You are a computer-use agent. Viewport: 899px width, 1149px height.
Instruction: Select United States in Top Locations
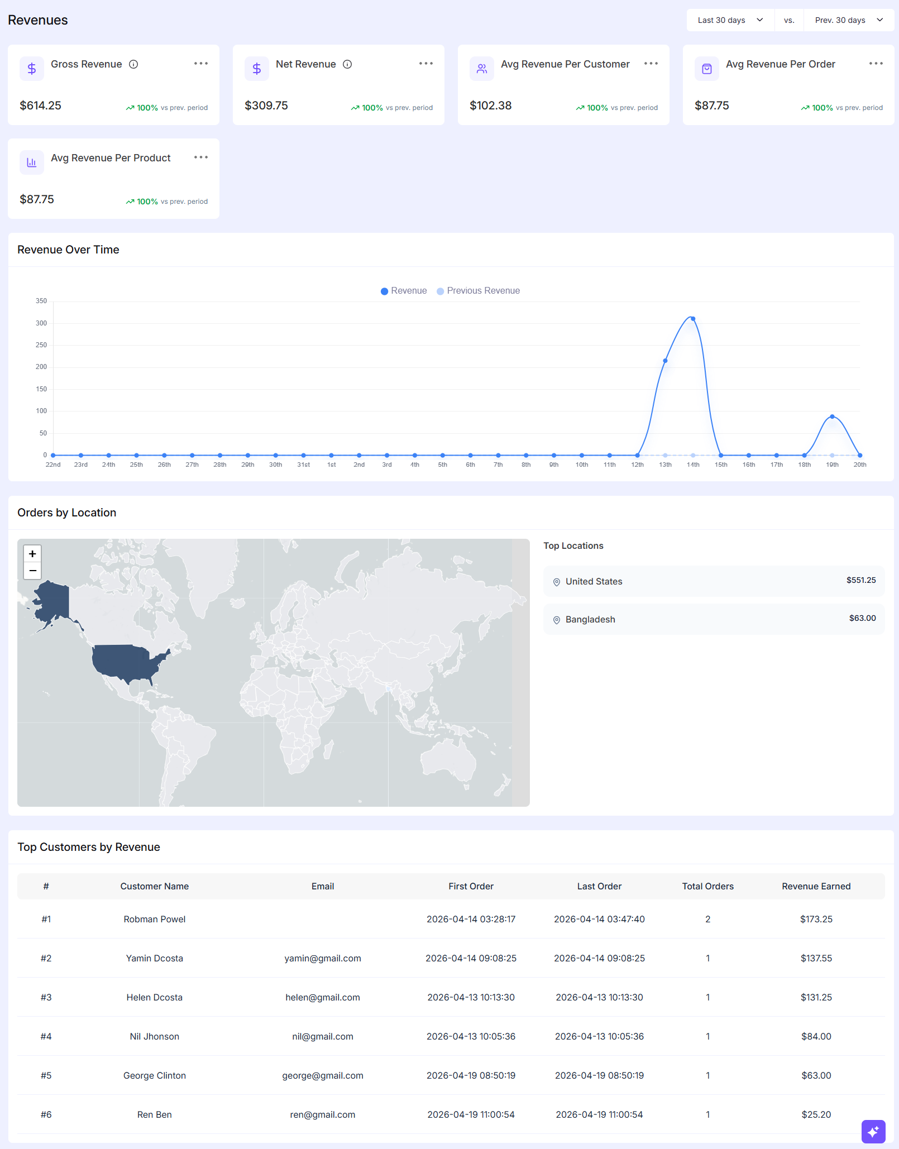coord(714,581)
